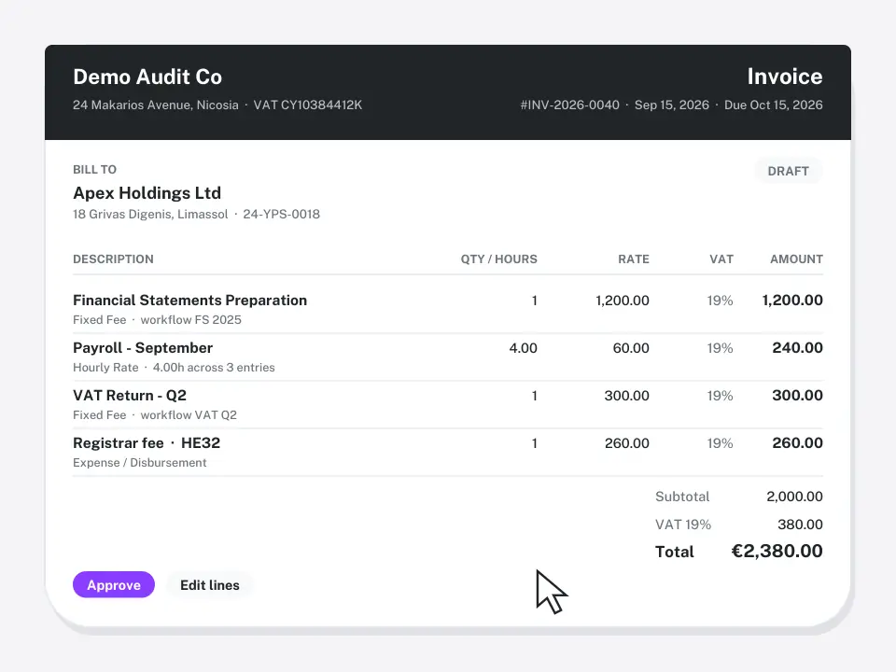Viewport: 896px width, 672px height.
Task: Click the 60.00 rate for Payroll
Action: point(631,348)
